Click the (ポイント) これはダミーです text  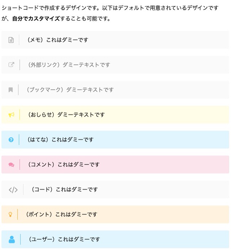[x=61, y=215]
